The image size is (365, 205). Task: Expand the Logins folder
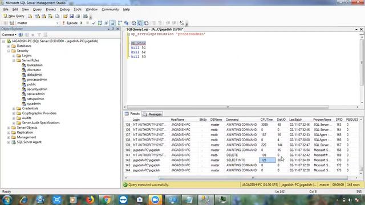(14, 56)
